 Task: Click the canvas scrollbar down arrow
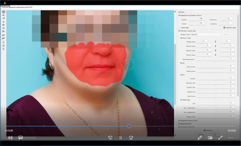coord(175,135)
